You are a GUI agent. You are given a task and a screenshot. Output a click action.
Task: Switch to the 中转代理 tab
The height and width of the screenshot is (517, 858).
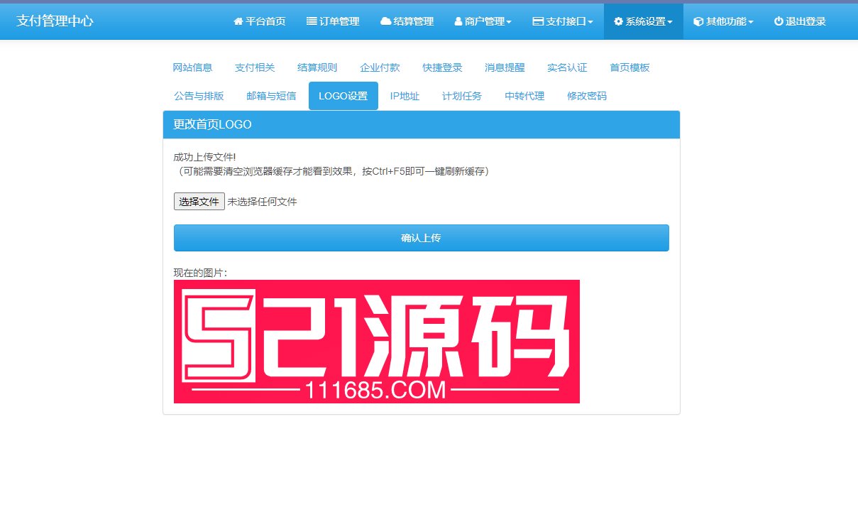(524, 96)
